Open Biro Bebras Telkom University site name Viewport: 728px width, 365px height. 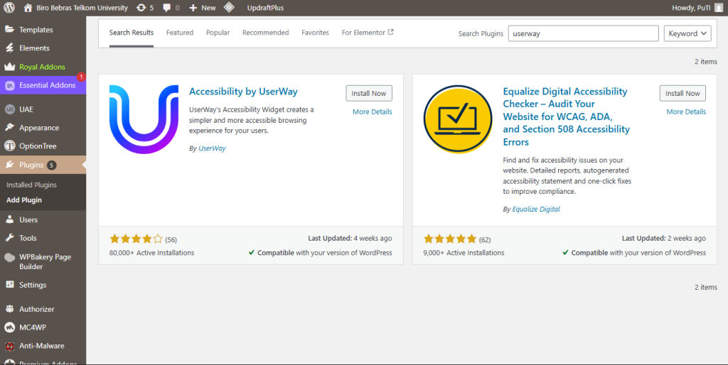(82, 8)
